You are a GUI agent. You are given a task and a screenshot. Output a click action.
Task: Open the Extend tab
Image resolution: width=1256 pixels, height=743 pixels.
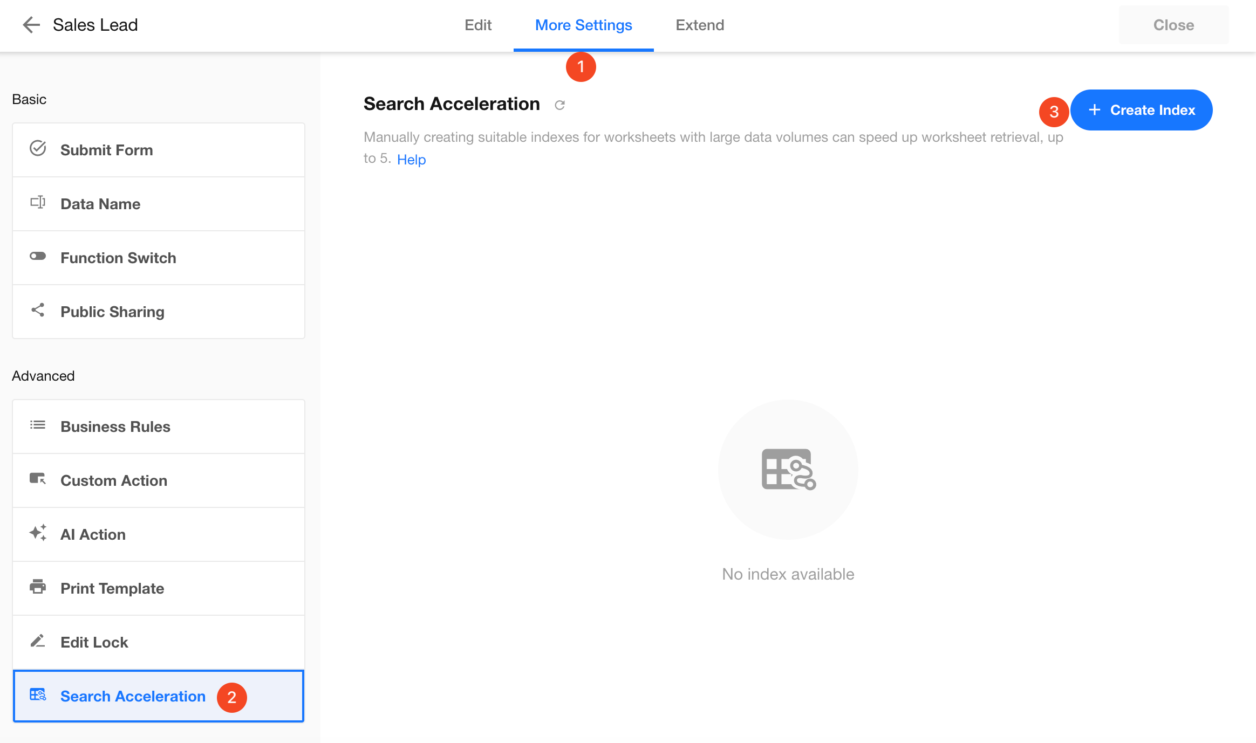tap(700, 25)
